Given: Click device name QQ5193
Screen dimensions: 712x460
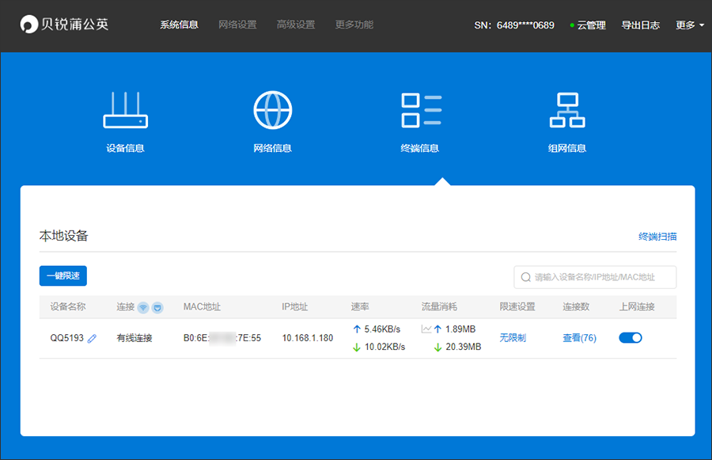Looking at the screenshot, I should tap(66, 338).
